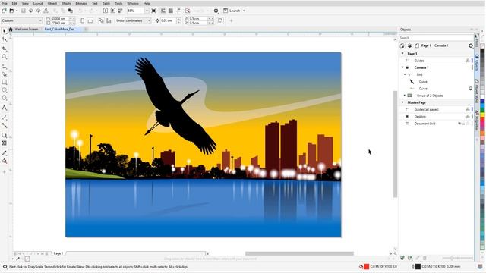
Task: Set page orientation to landscape
Action: 90,20
